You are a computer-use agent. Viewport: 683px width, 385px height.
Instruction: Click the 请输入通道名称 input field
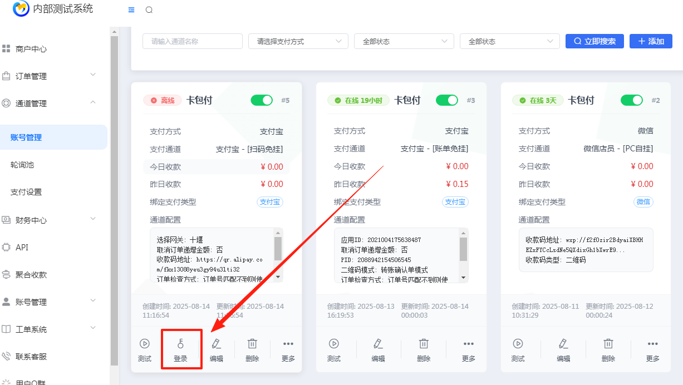(192, 41)
